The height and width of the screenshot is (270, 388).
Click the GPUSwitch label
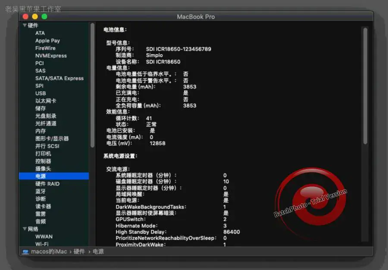(131, 219)
